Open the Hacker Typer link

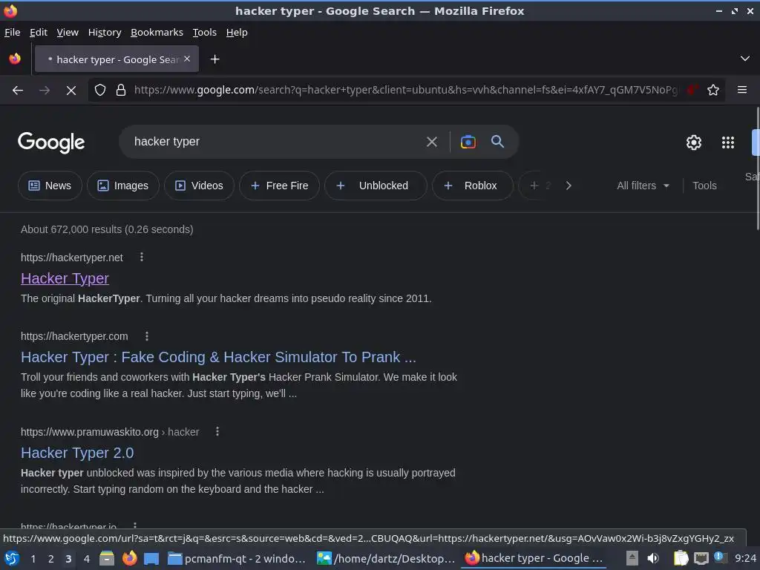[65, 278]
